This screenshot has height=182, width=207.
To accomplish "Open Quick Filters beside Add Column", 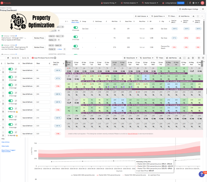I will click(x=158, y=16).
